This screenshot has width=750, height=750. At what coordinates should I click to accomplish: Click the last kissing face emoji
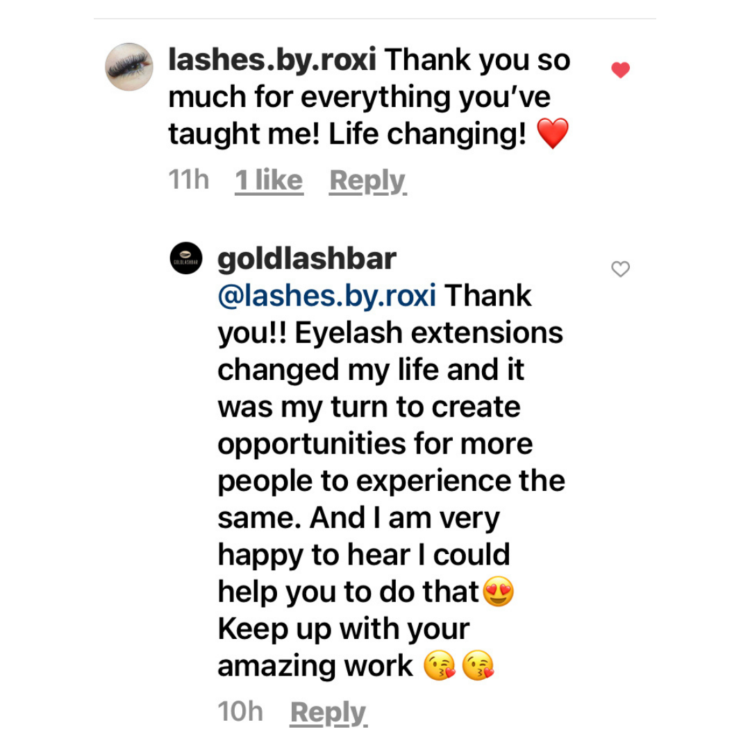tap(478, 667)
